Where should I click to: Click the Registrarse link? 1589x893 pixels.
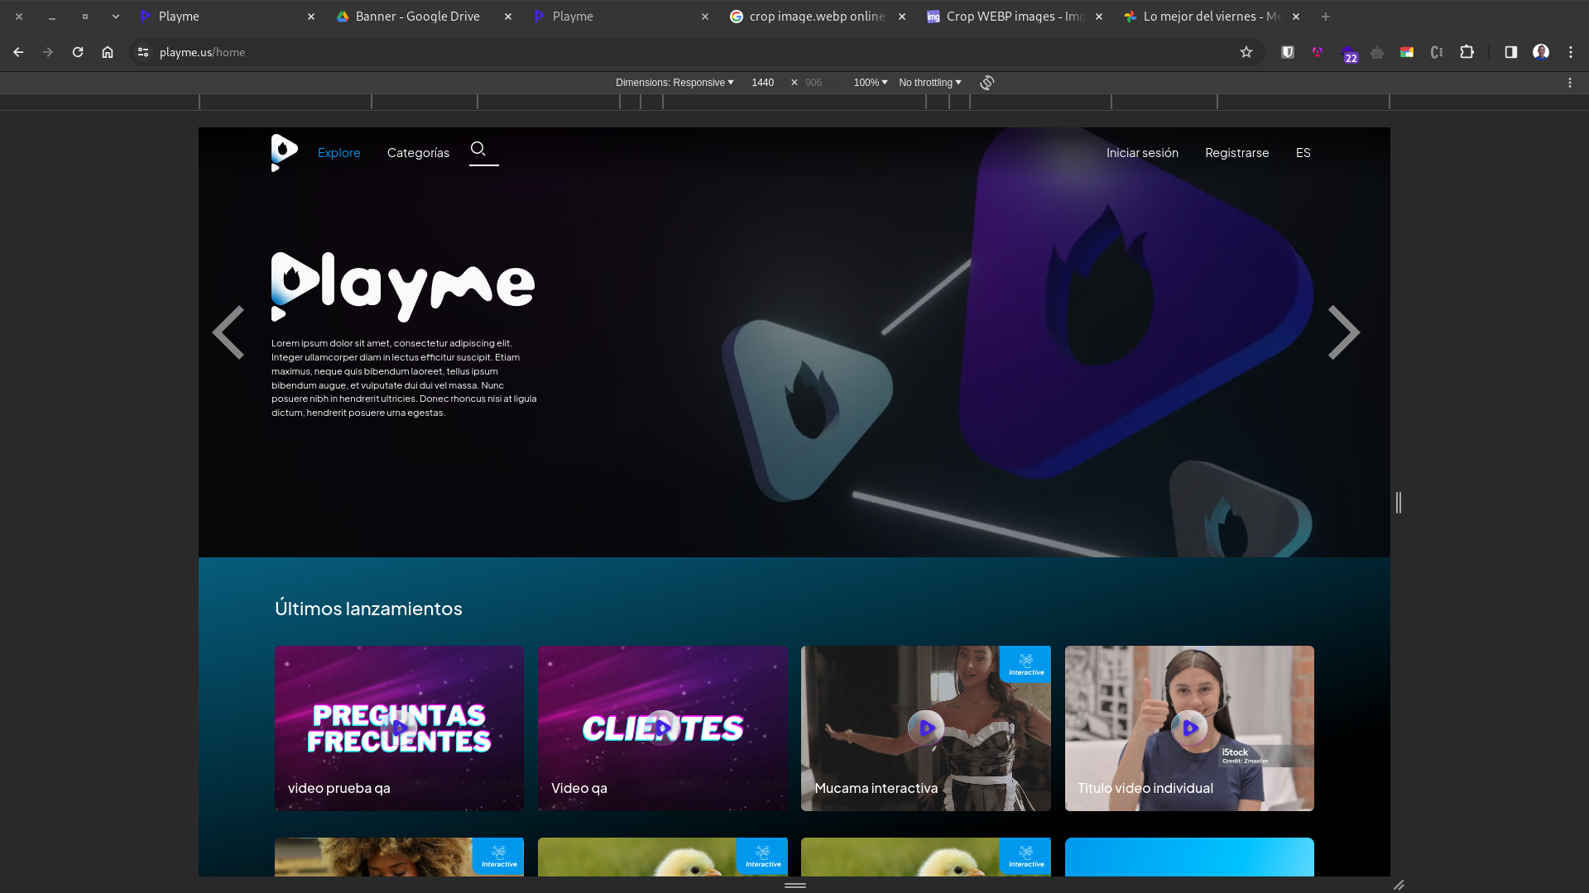[1236, 153]
